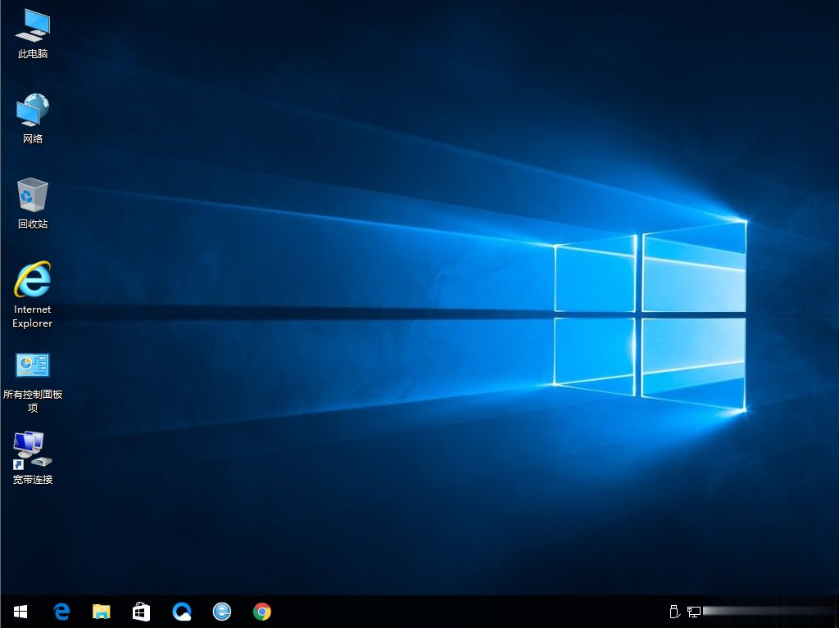Viewport: 839px width, 628px height.
Task: Select the Internet Explorer desktop shortcut
Action: [32, 278]
